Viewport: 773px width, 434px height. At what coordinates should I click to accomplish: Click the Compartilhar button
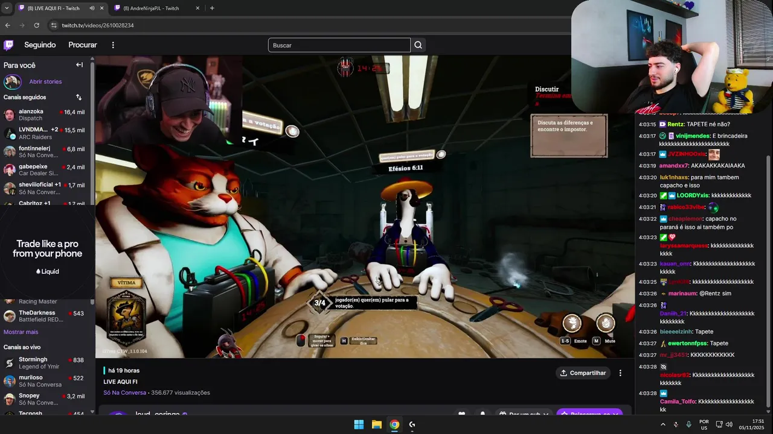point(583,373)
